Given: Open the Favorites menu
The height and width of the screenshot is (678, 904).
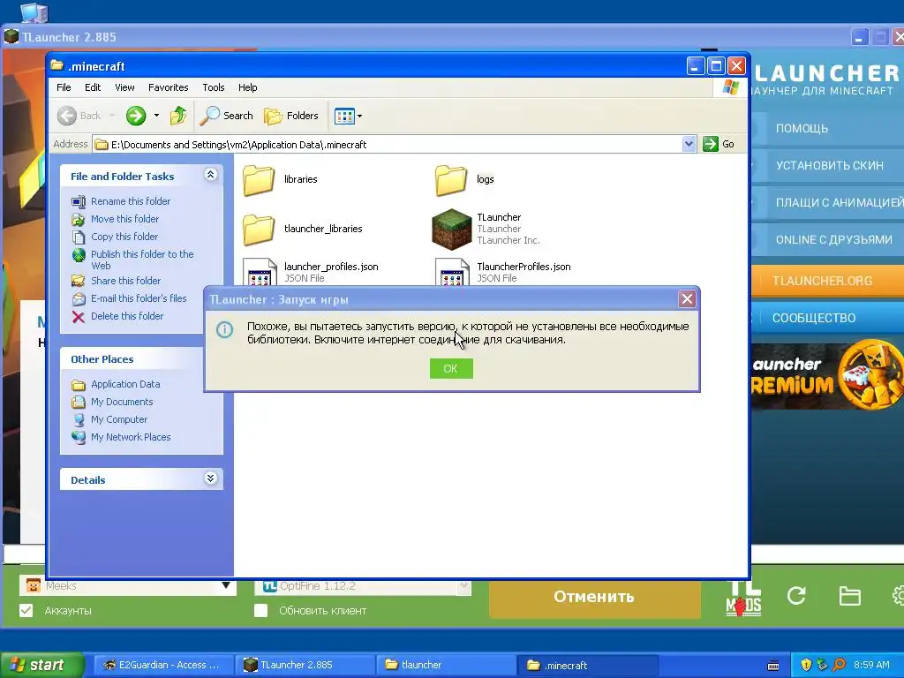Looking at the screenshot, I should click(169, 87).
